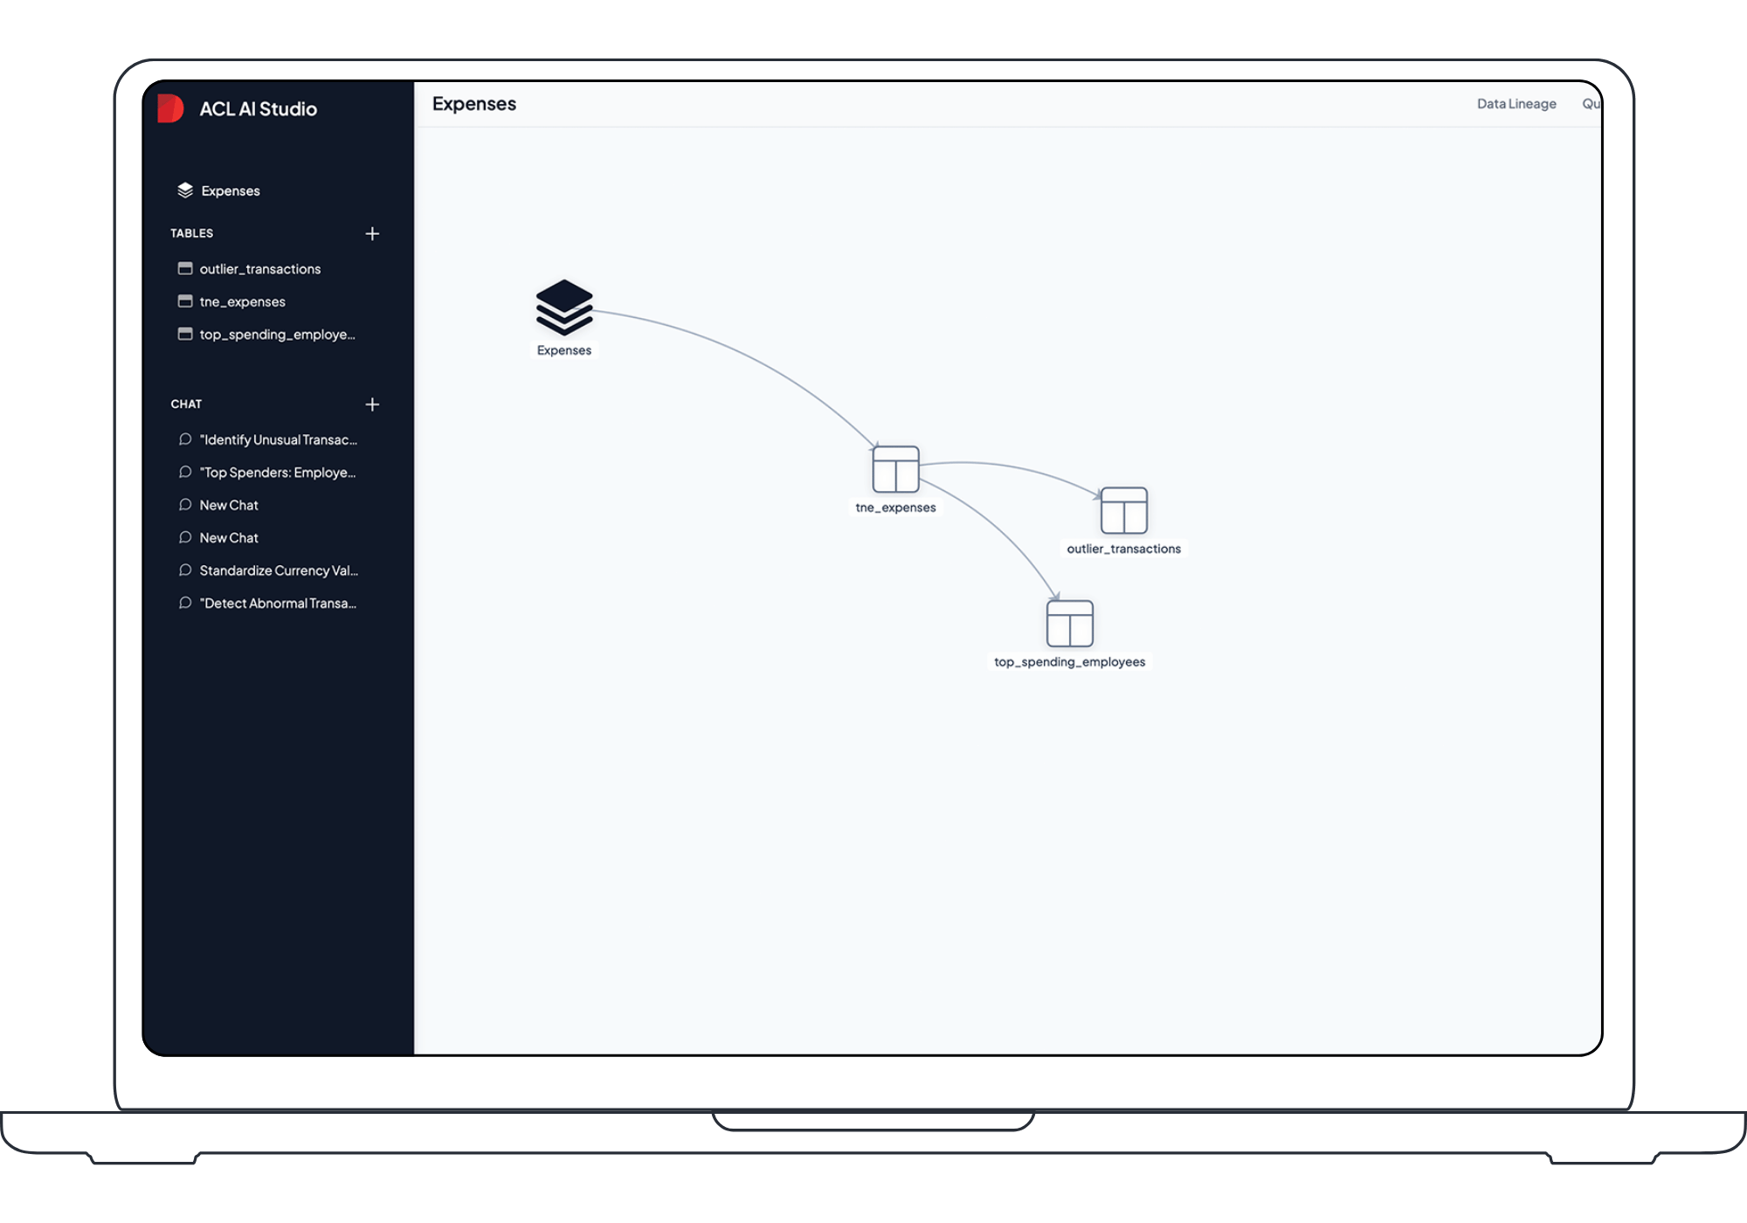Start a new chat with plus icon
This screenshot has width=1747, height=1223.
pyautogui.click(x=372, y=404)
